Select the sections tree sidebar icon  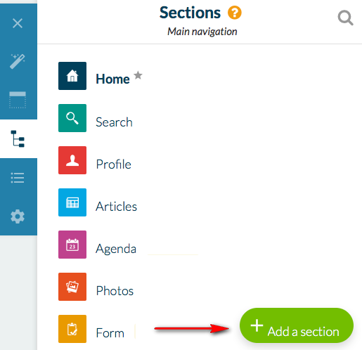[18, 138]
